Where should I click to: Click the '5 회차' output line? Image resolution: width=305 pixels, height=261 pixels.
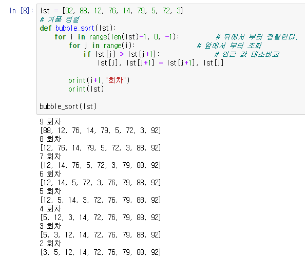click(x=50, y=191)
